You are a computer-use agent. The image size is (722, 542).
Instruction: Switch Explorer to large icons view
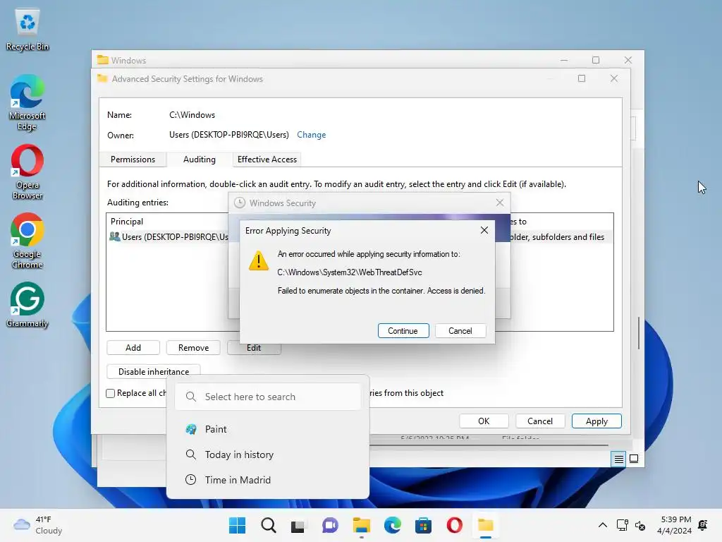(634, 459)
